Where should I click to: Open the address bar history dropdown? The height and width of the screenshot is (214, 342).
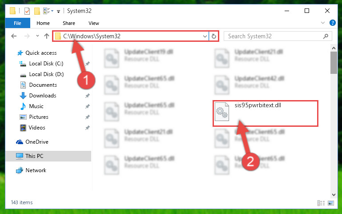click(205, 36)
